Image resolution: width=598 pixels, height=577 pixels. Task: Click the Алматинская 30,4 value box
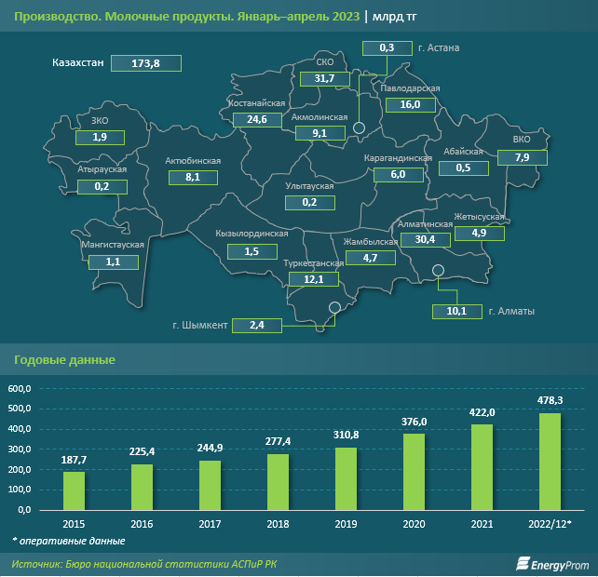[x=424, y=239]
